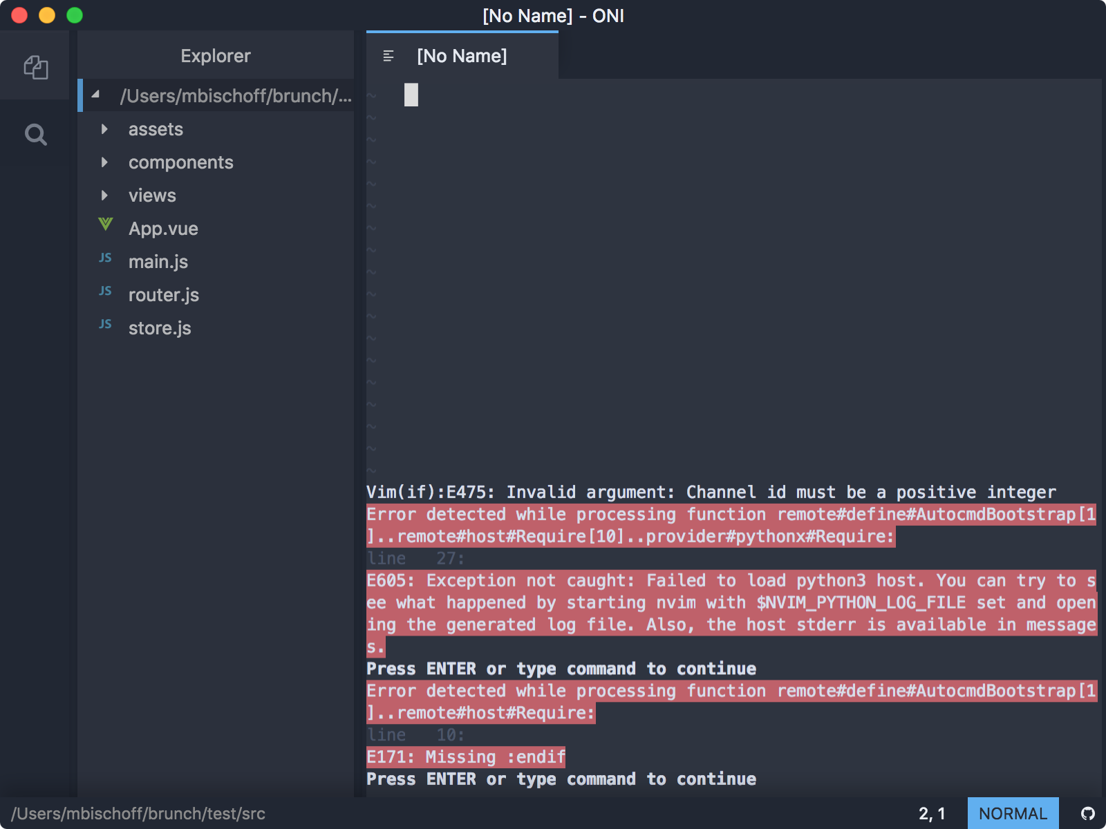Click the [No Name] - ONI window title
This screenshot has width=1106, height=829.
(553, 15)
